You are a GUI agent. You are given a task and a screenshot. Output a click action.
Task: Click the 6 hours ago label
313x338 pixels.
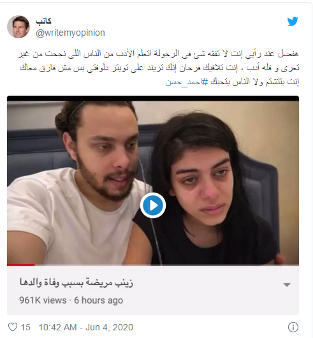98,300
